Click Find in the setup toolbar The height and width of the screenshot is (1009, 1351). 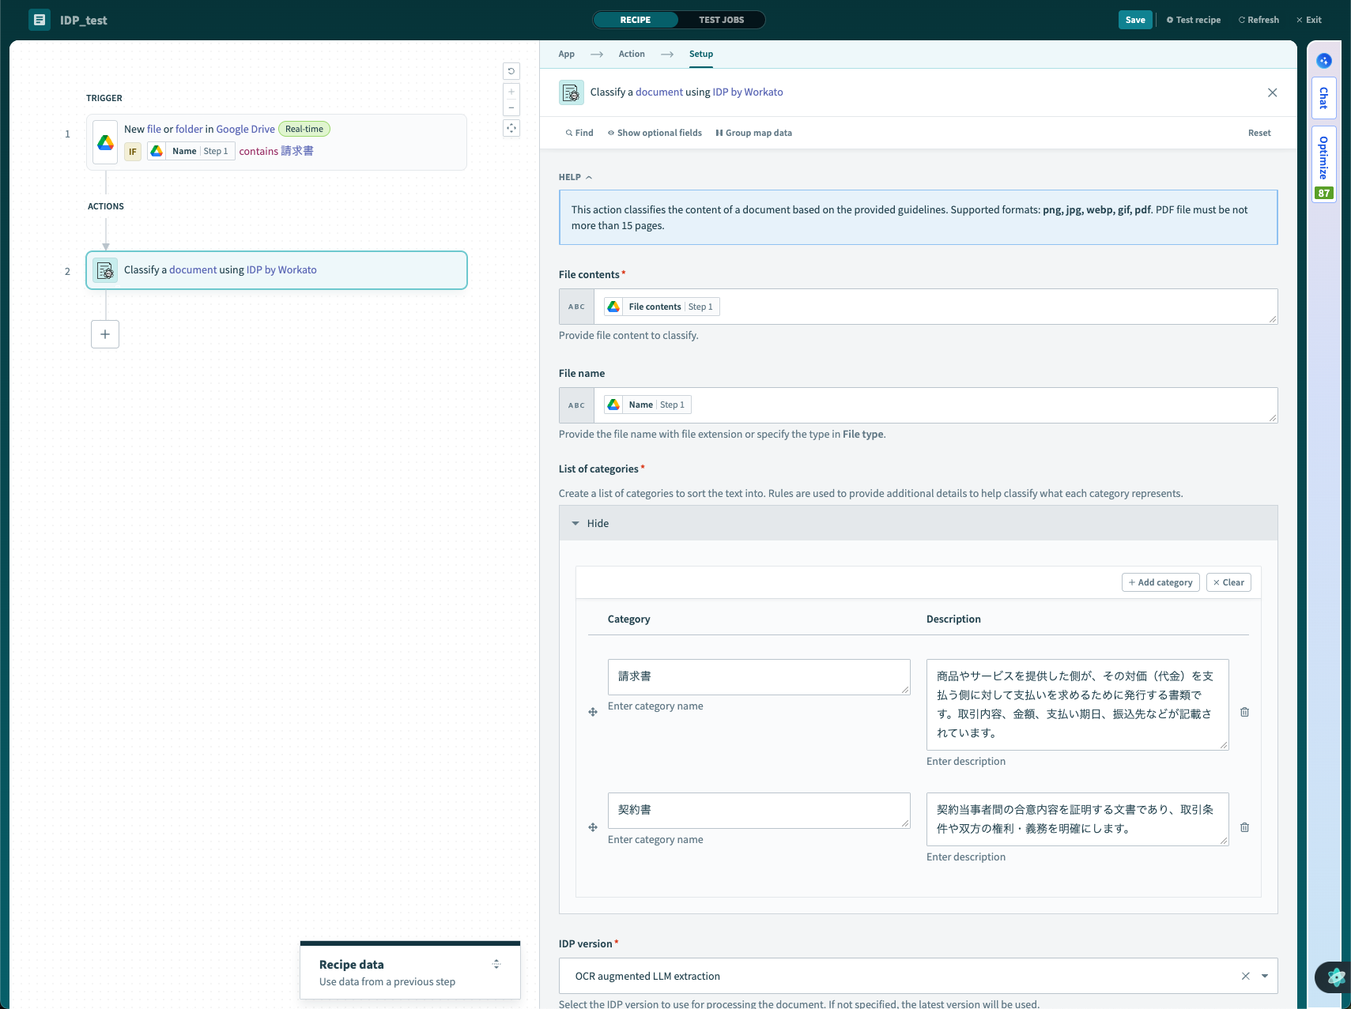point(579,133)
